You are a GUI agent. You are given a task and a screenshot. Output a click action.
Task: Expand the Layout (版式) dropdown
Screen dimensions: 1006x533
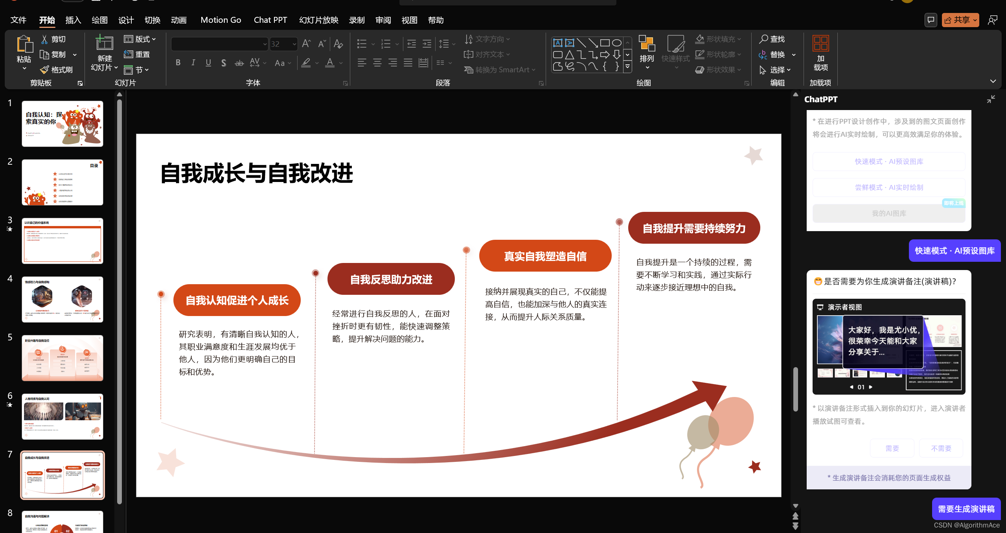[x=154, y=39]
